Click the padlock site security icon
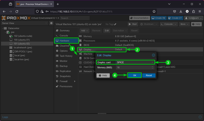204x121 pixels. 42,11
